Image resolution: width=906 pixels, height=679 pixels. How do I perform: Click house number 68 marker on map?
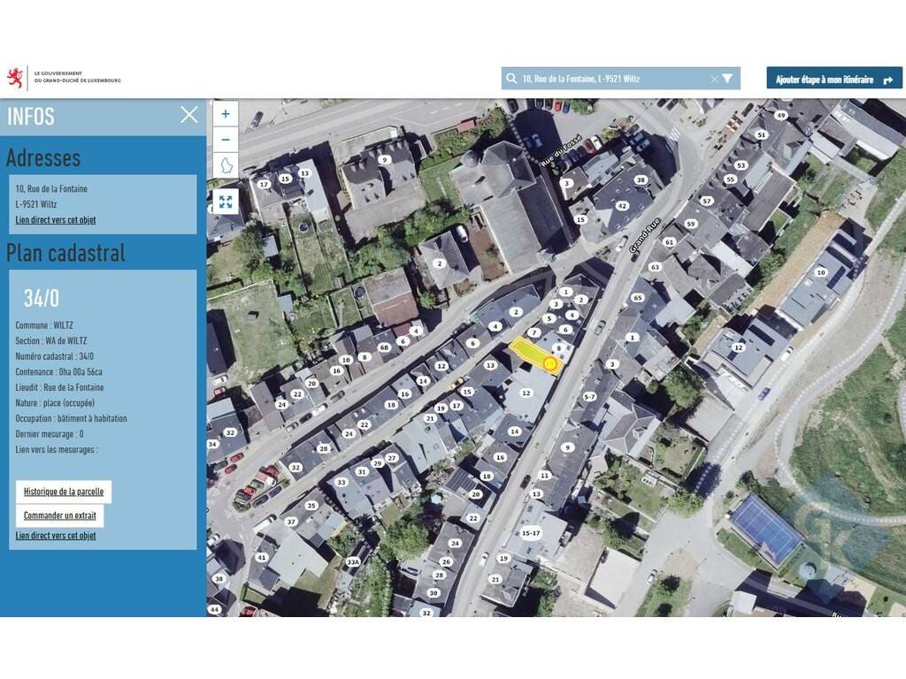(384, 347)
